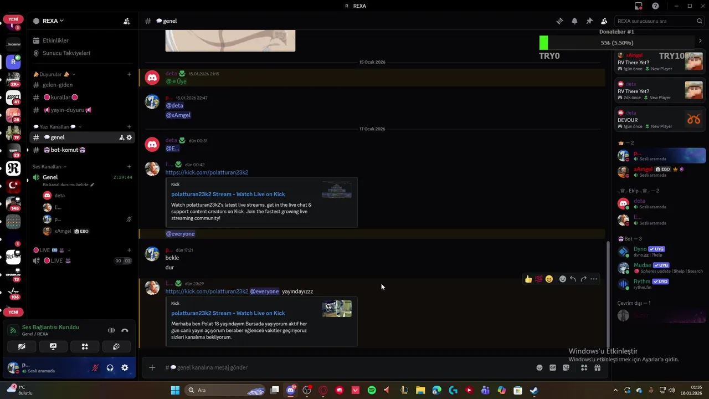
Task: Click the @everyone mention under first embed
Action: [180, 234]
